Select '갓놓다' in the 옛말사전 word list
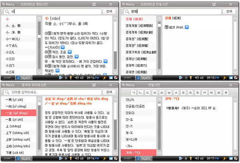This screenshot has width=240, height=163. pos(139,113)
